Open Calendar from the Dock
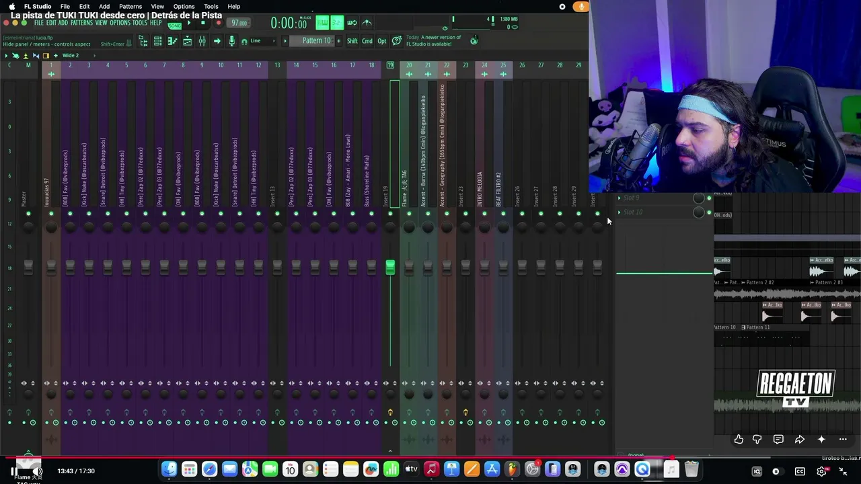 tap(290, 469)
